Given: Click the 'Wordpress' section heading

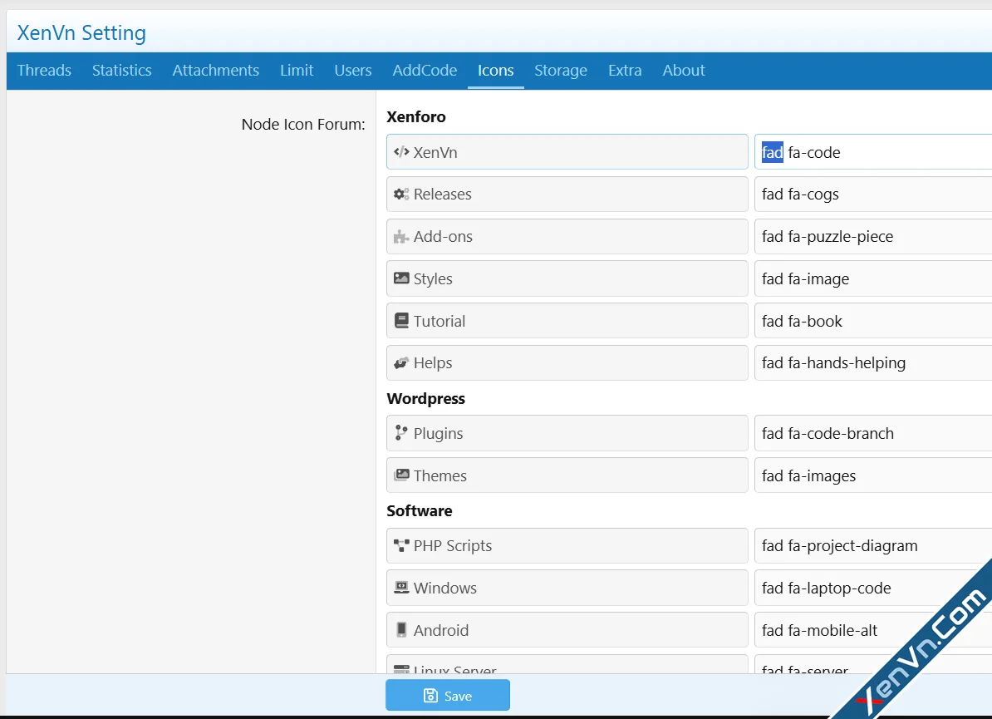Looking at the screenshot, I should click(425, 399).
